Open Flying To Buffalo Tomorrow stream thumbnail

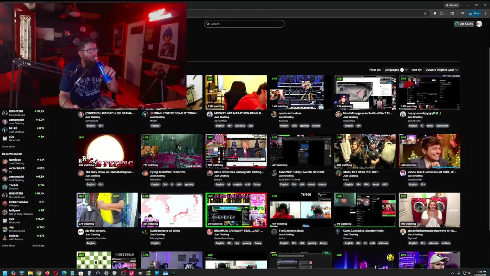tap(171, 151)
